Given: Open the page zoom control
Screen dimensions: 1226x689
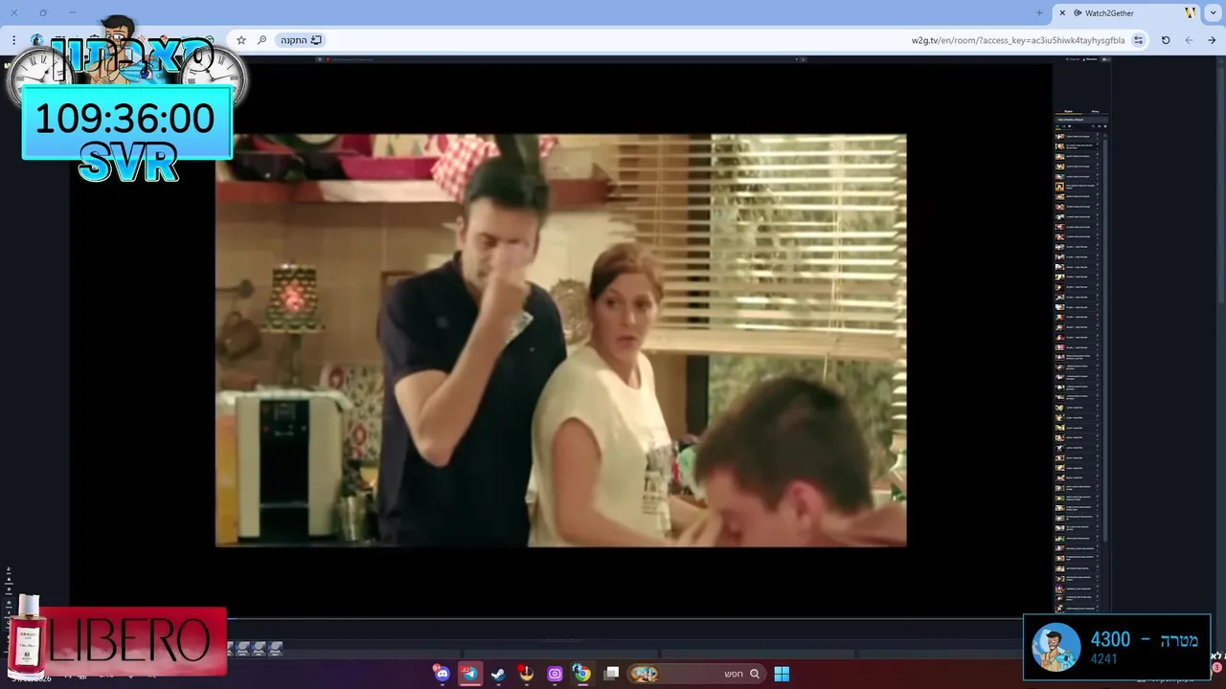Looking at the screenshot, I should pyautogui.click(x=261, y=40).
